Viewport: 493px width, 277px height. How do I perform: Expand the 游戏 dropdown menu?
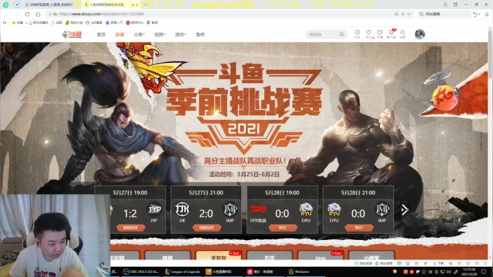tap(181, 34)
